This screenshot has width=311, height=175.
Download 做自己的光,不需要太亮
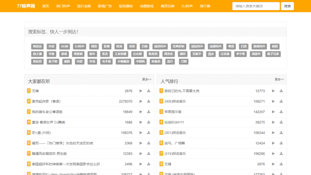point(281,91)
